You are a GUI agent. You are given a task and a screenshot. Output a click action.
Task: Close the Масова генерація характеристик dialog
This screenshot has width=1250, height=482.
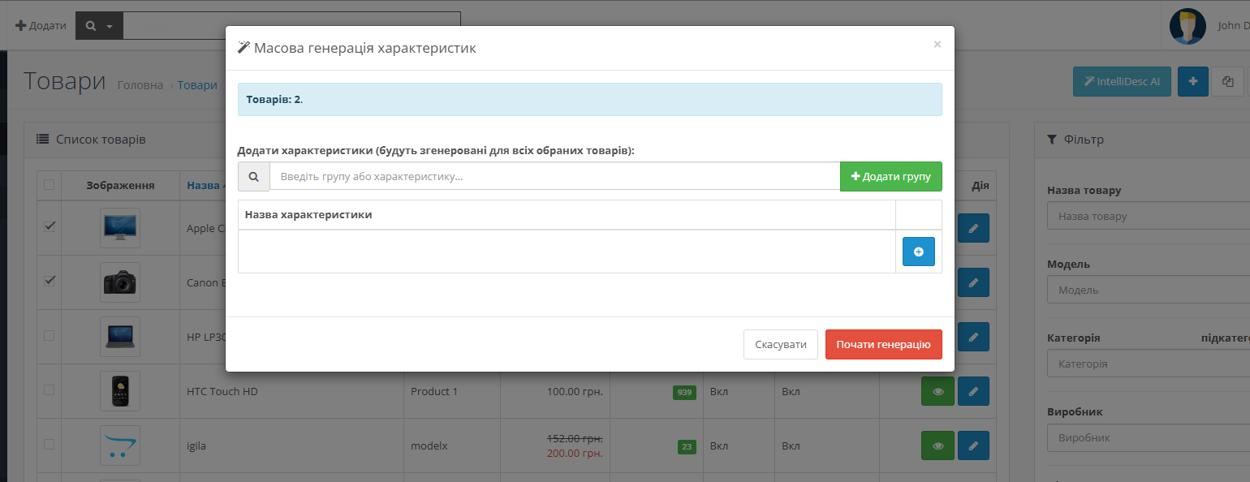pyautogui.click(x=937, y=45)
